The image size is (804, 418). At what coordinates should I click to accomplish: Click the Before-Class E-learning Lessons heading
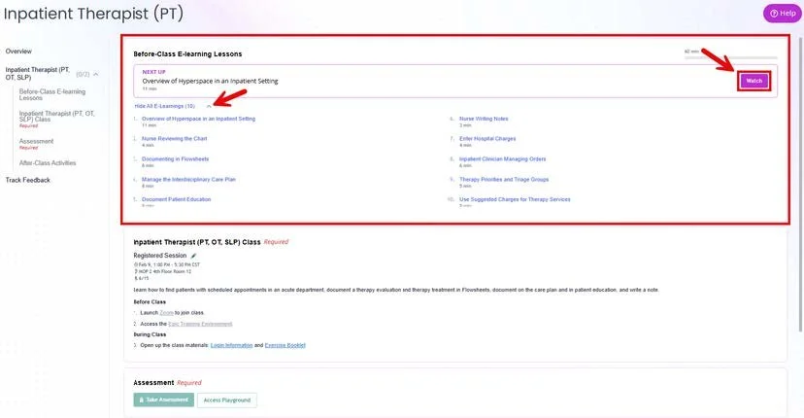point(187,53)
